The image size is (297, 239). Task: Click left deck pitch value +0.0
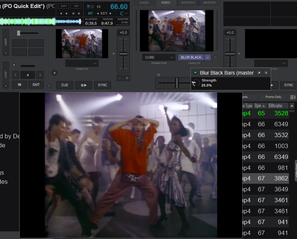[x=123, y=33]
